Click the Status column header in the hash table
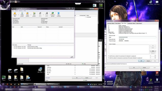Viewport: 162px width, 91px height. pos(52,27)
